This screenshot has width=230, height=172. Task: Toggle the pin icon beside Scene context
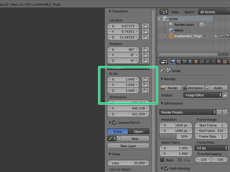162,71
